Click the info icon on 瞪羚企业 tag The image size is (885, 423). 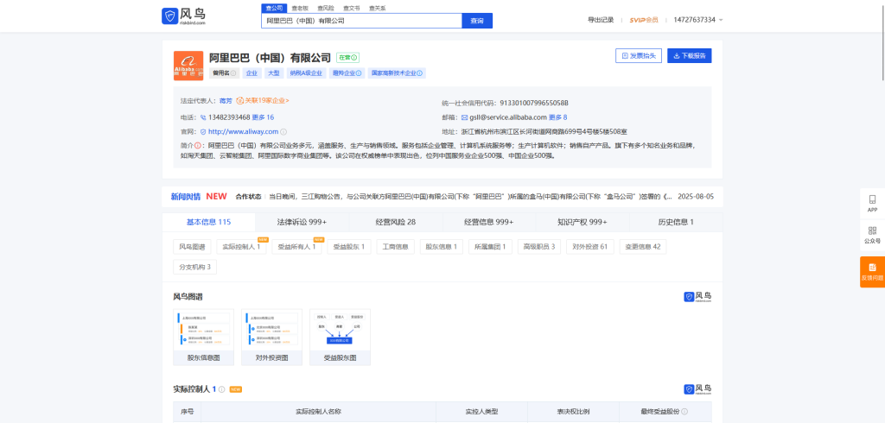click(359, 73)
